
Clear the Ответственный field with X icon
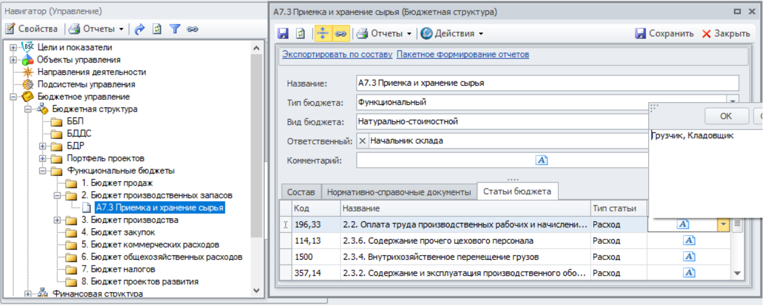point(362,141)
